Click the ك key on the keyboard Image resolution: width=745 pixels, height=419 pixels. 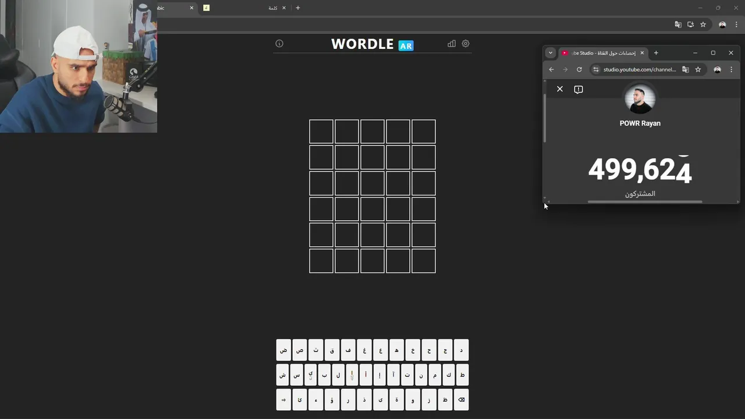pos(448,375)
